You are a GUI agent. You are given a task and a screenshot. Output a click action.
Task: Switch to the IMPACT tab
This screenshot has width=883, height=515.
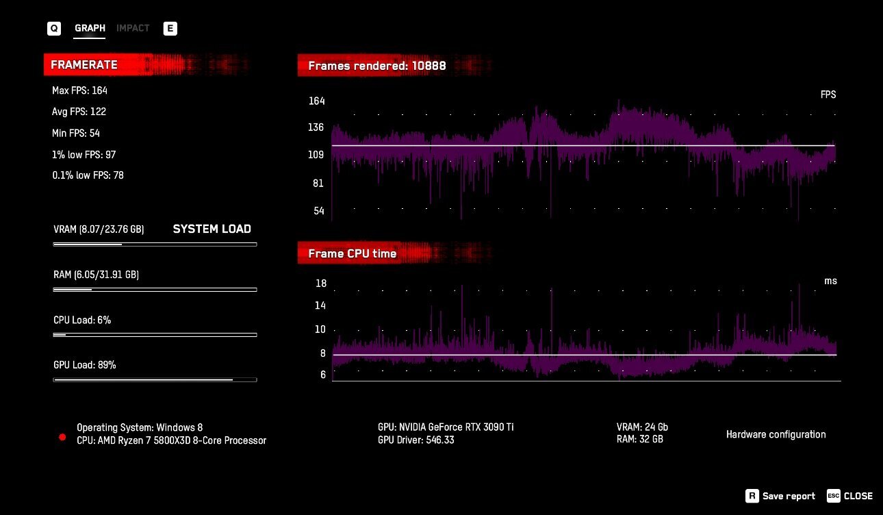pos(133,29)
